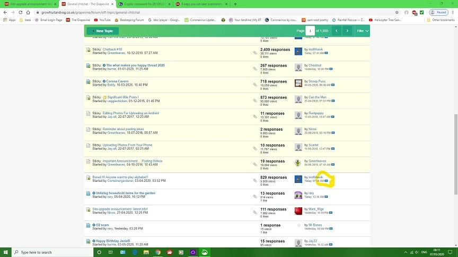Image resolution: width=458 pixels, height=257 pixels.
Task: Jump to last post by rary in Utilizing household items
Action: pos(326,197)
